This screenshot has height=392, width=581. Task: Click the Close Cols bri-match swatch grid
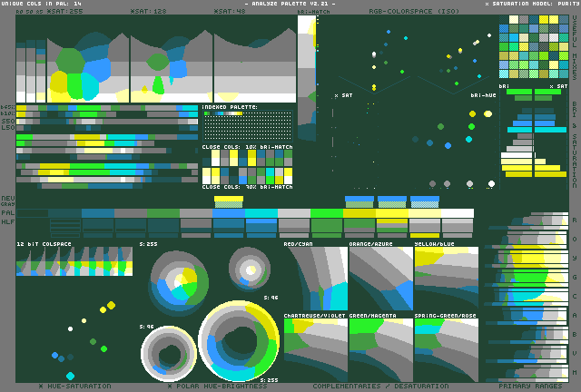point(247,166)
